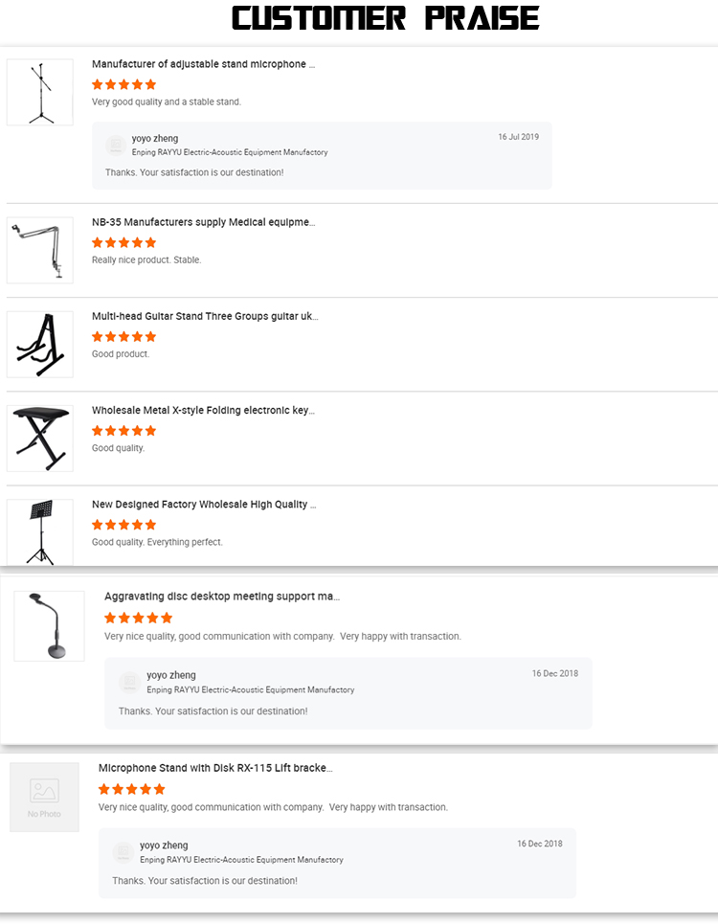Click star rating under Microphone Stand RX-115
The width and height of the screenshot is (718, 924).
coord(131,789)
